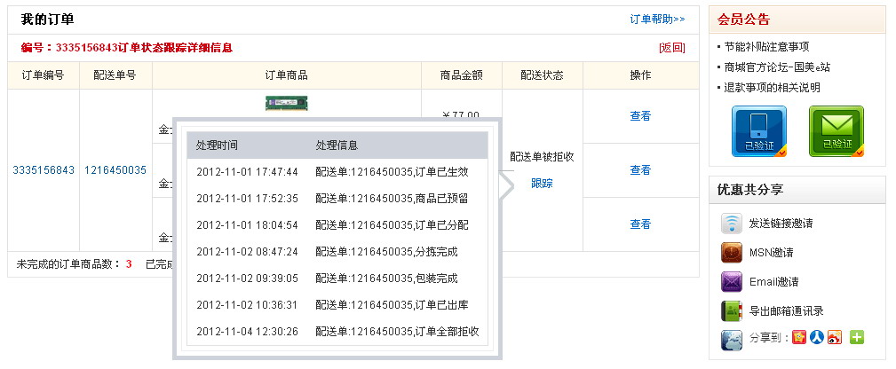
Task: Click the export mailbox contacts icon
Action: pyautogui.click(x=732, y=311)
